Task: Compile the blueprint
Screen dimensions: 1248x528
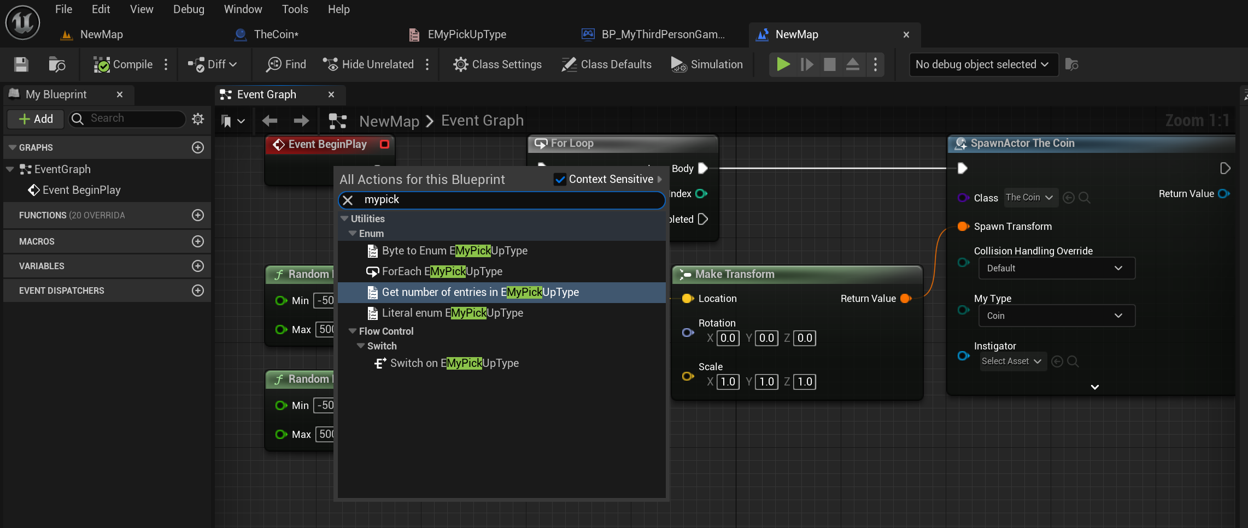Action: point(123,64)
